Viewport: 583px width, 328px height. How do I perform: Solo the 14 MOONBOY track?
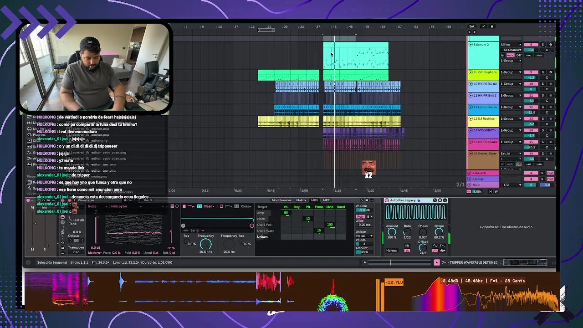click(x=543, y=130)
